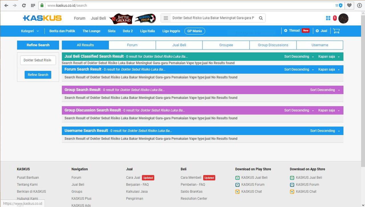The height and width of the screenshot is (207, 365).
Task: Click the KASKUS Jual Beli App Store icon
Action: [292, 178]
